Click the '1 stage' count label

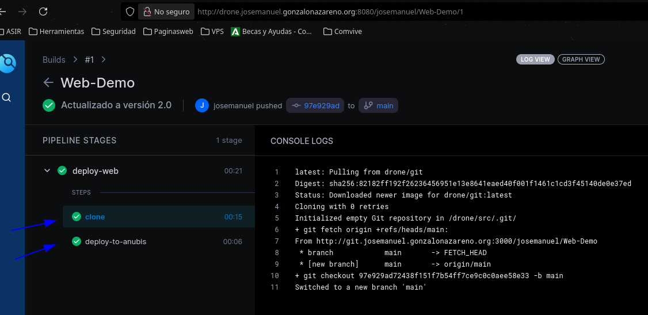pyautogui.click(x=229, y=141)
